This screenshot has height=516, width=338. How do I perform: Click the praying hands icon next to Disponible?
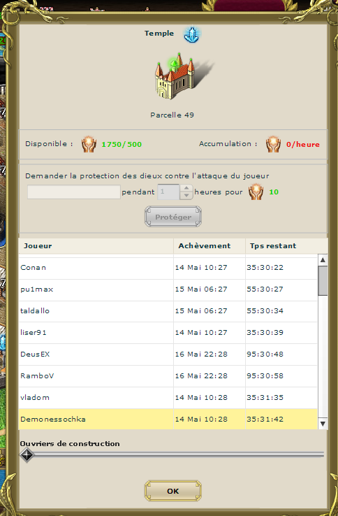[x=89, y=145]
